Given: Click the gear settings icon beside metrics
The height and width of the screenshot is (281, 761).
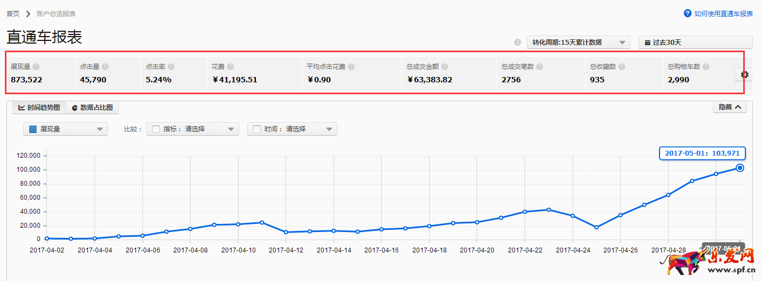Looking at the screenshot, I should [x=745, y=75].
